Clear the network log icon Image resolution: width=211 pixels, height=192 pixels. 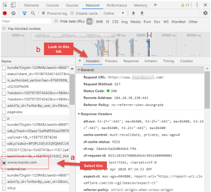[x=13, y=13]
